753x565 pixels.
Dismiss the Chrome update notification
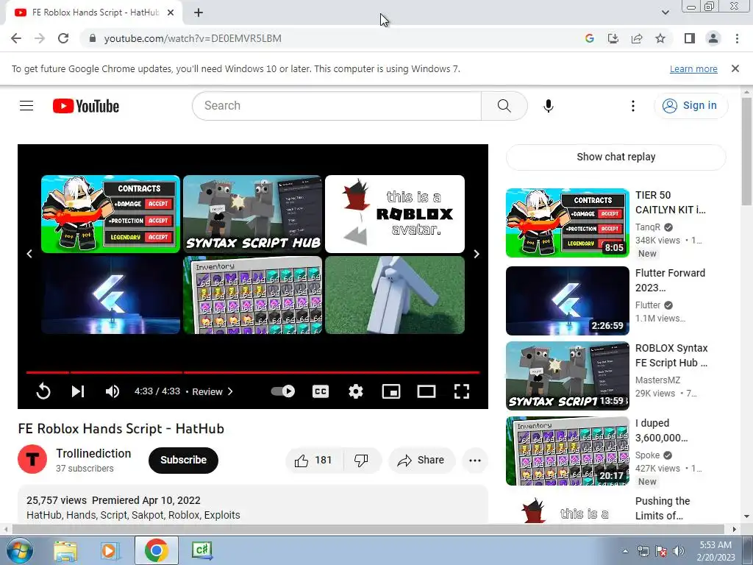735,68
